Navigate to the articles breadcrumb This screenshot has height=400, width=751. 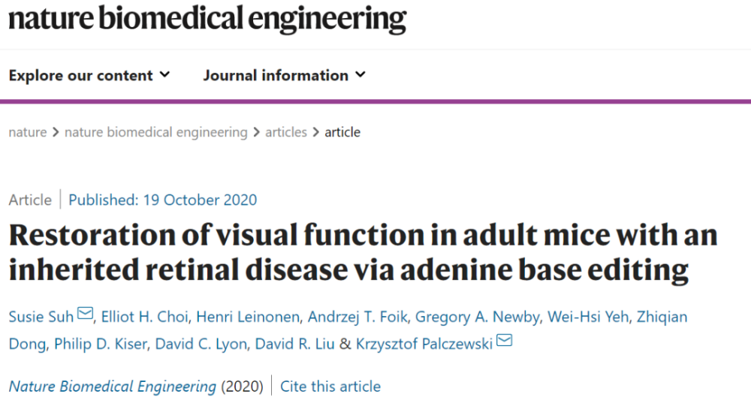coord(286,132)
